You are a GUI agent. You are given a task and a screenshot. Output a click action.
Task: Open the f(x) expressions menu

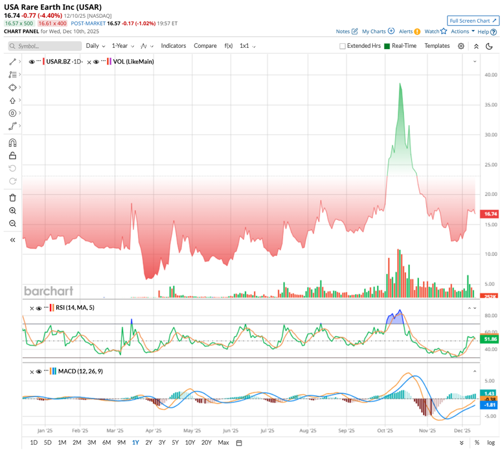pyautogui.click(x=228, y=46)
